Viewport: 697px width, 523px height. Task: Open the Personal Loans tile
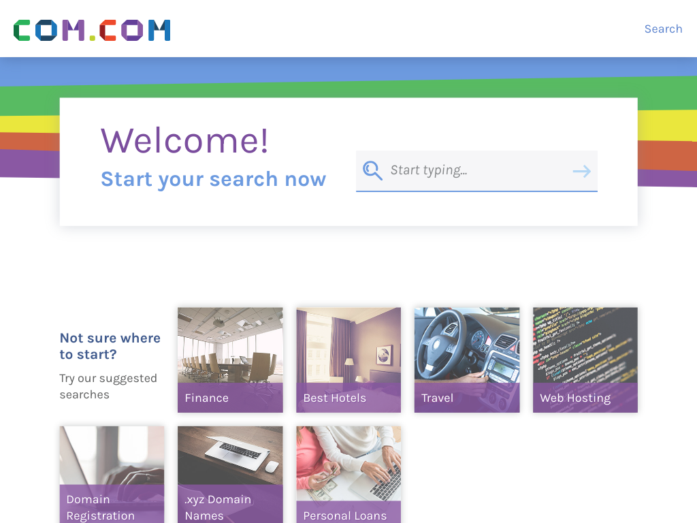[348, 475]
